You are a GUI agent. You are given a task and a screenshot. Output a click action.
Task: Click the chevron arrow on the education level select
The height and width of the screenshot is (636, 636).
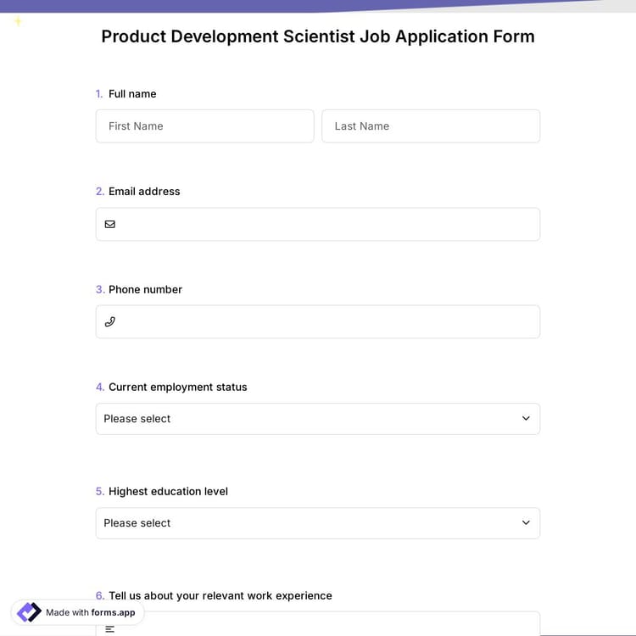[x=526, y=523]
